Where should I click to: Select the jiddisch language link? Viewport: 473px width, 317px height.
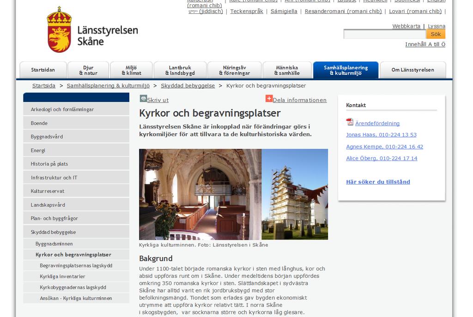point(206,12)
